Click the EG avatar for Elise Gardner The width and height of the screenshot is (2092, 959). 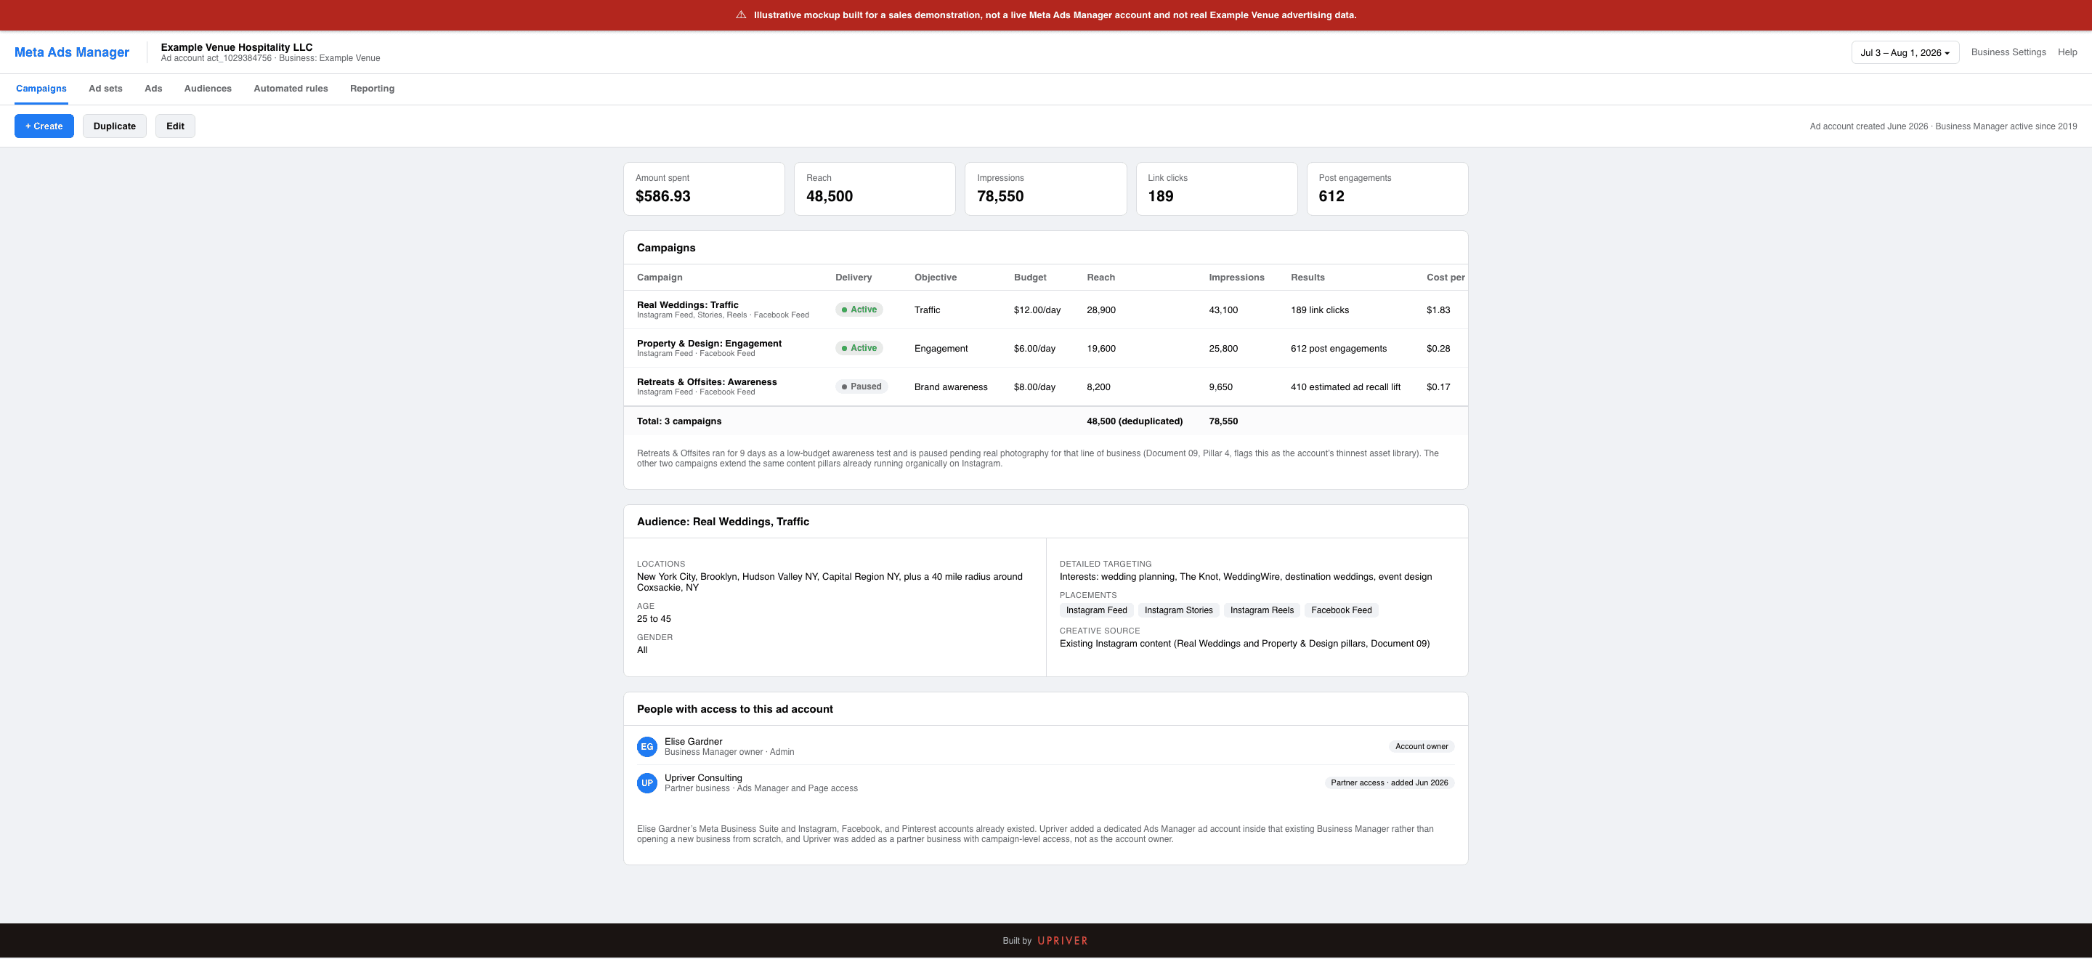point(647,747)
